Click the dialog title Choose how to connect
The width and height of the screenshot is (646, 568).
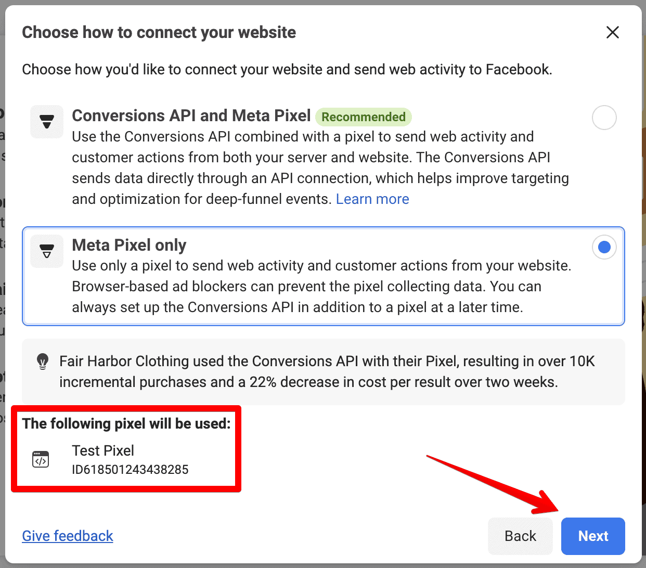pos(159,32)
